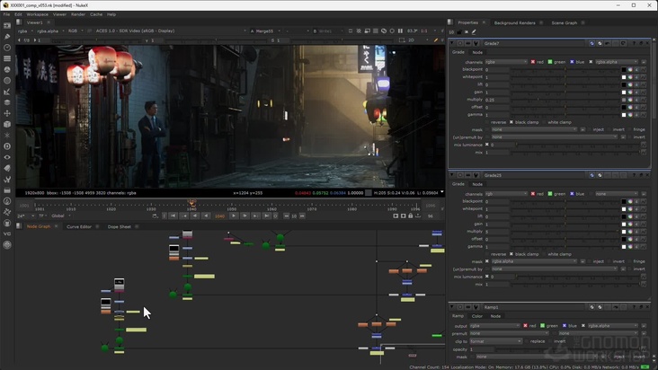Screen dimensions: 658x370
Task: Click the play forward button in timeline
Action: pyautogui.click(x=234, y=216)
